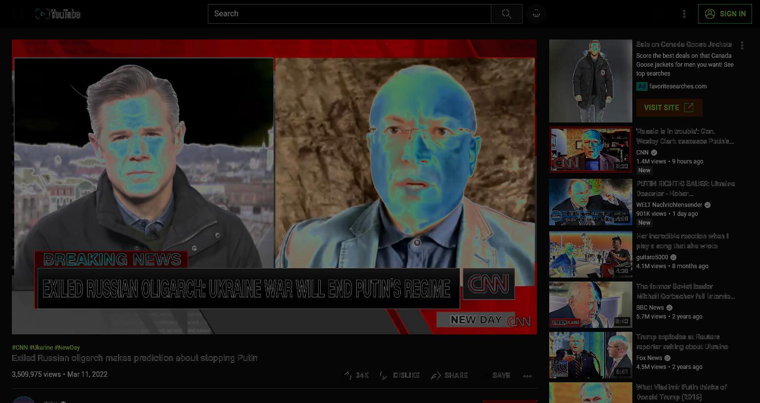Click '901K views • 1 day ago' text
This screenshot has height=403, width=760.
(x=667, y=214)
